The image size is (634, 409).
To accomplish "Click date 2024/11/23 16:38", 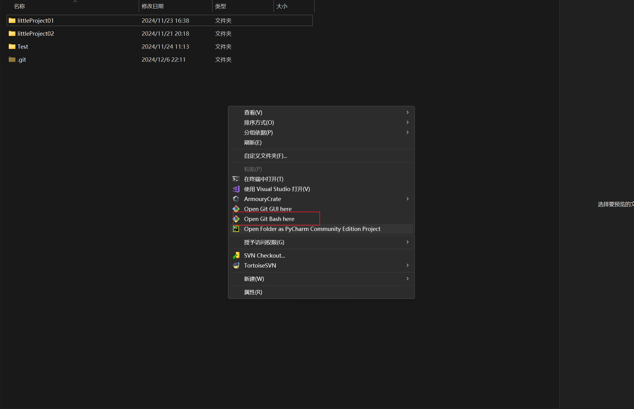I will 165,21.
